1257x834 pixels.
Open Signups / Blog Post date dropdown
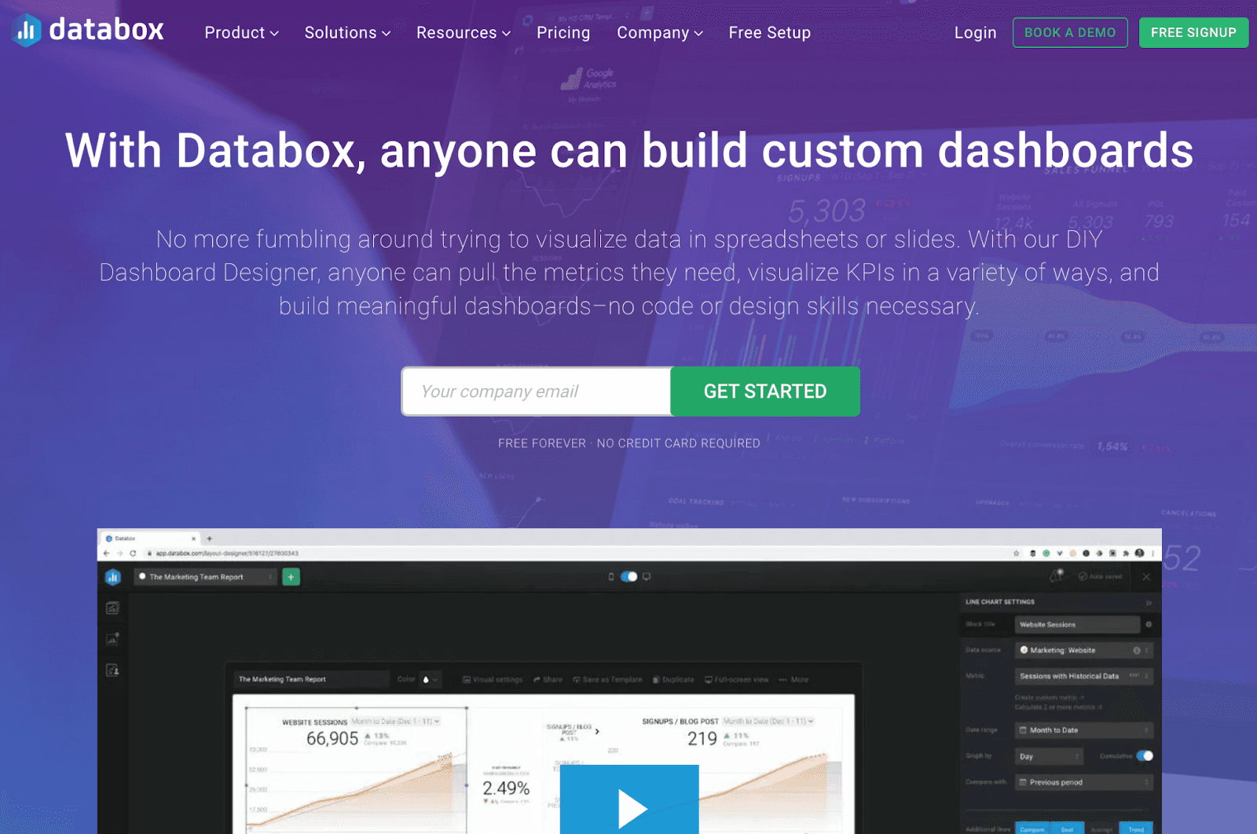point(768,721)
